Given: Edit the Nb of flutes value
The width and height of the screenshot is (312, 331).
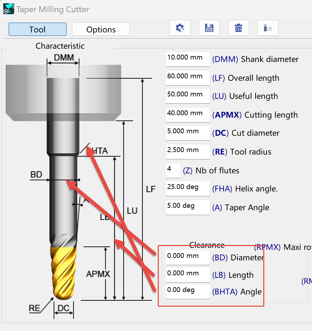Looking at the screenshot, I should (x=173, y=170).
